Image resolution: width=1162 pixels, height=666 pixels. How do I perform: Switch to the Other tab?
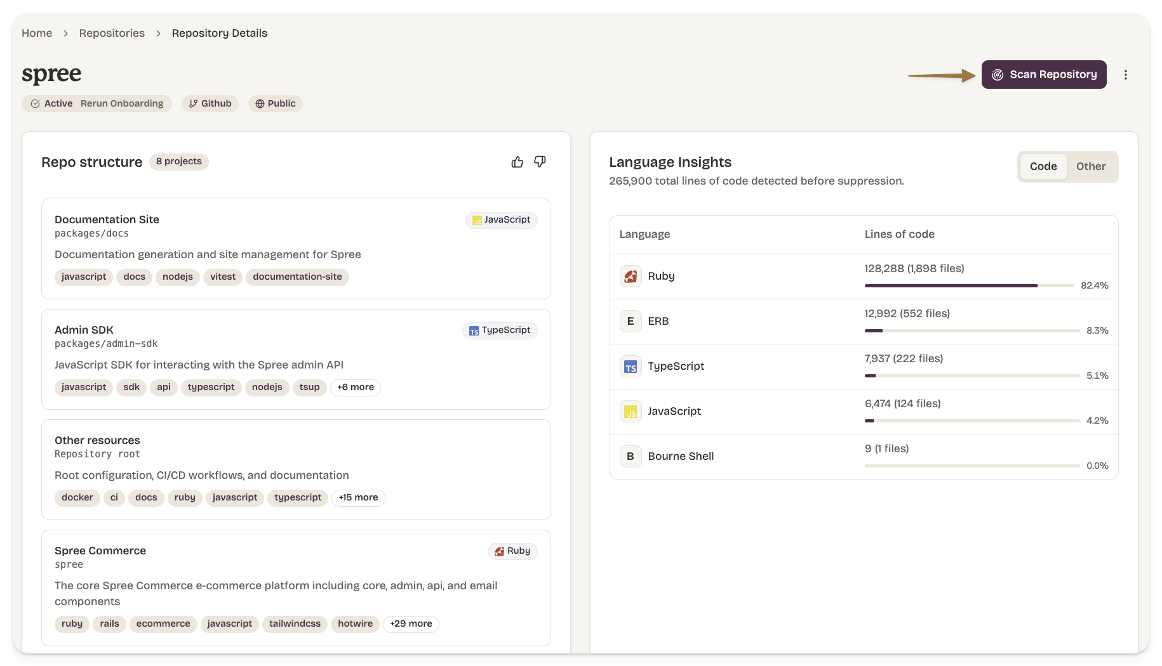point(1091,167)
